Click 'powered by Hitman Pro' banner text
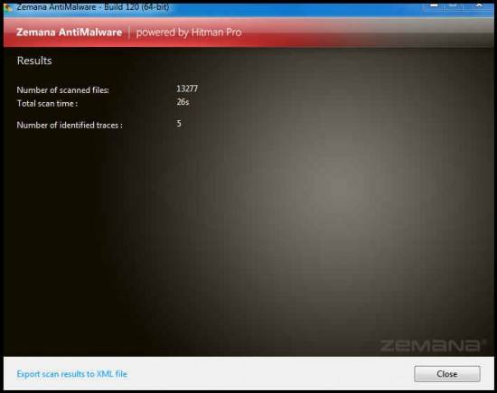The width and height of the screenshot is (497, 393). (x=189, y=33)
